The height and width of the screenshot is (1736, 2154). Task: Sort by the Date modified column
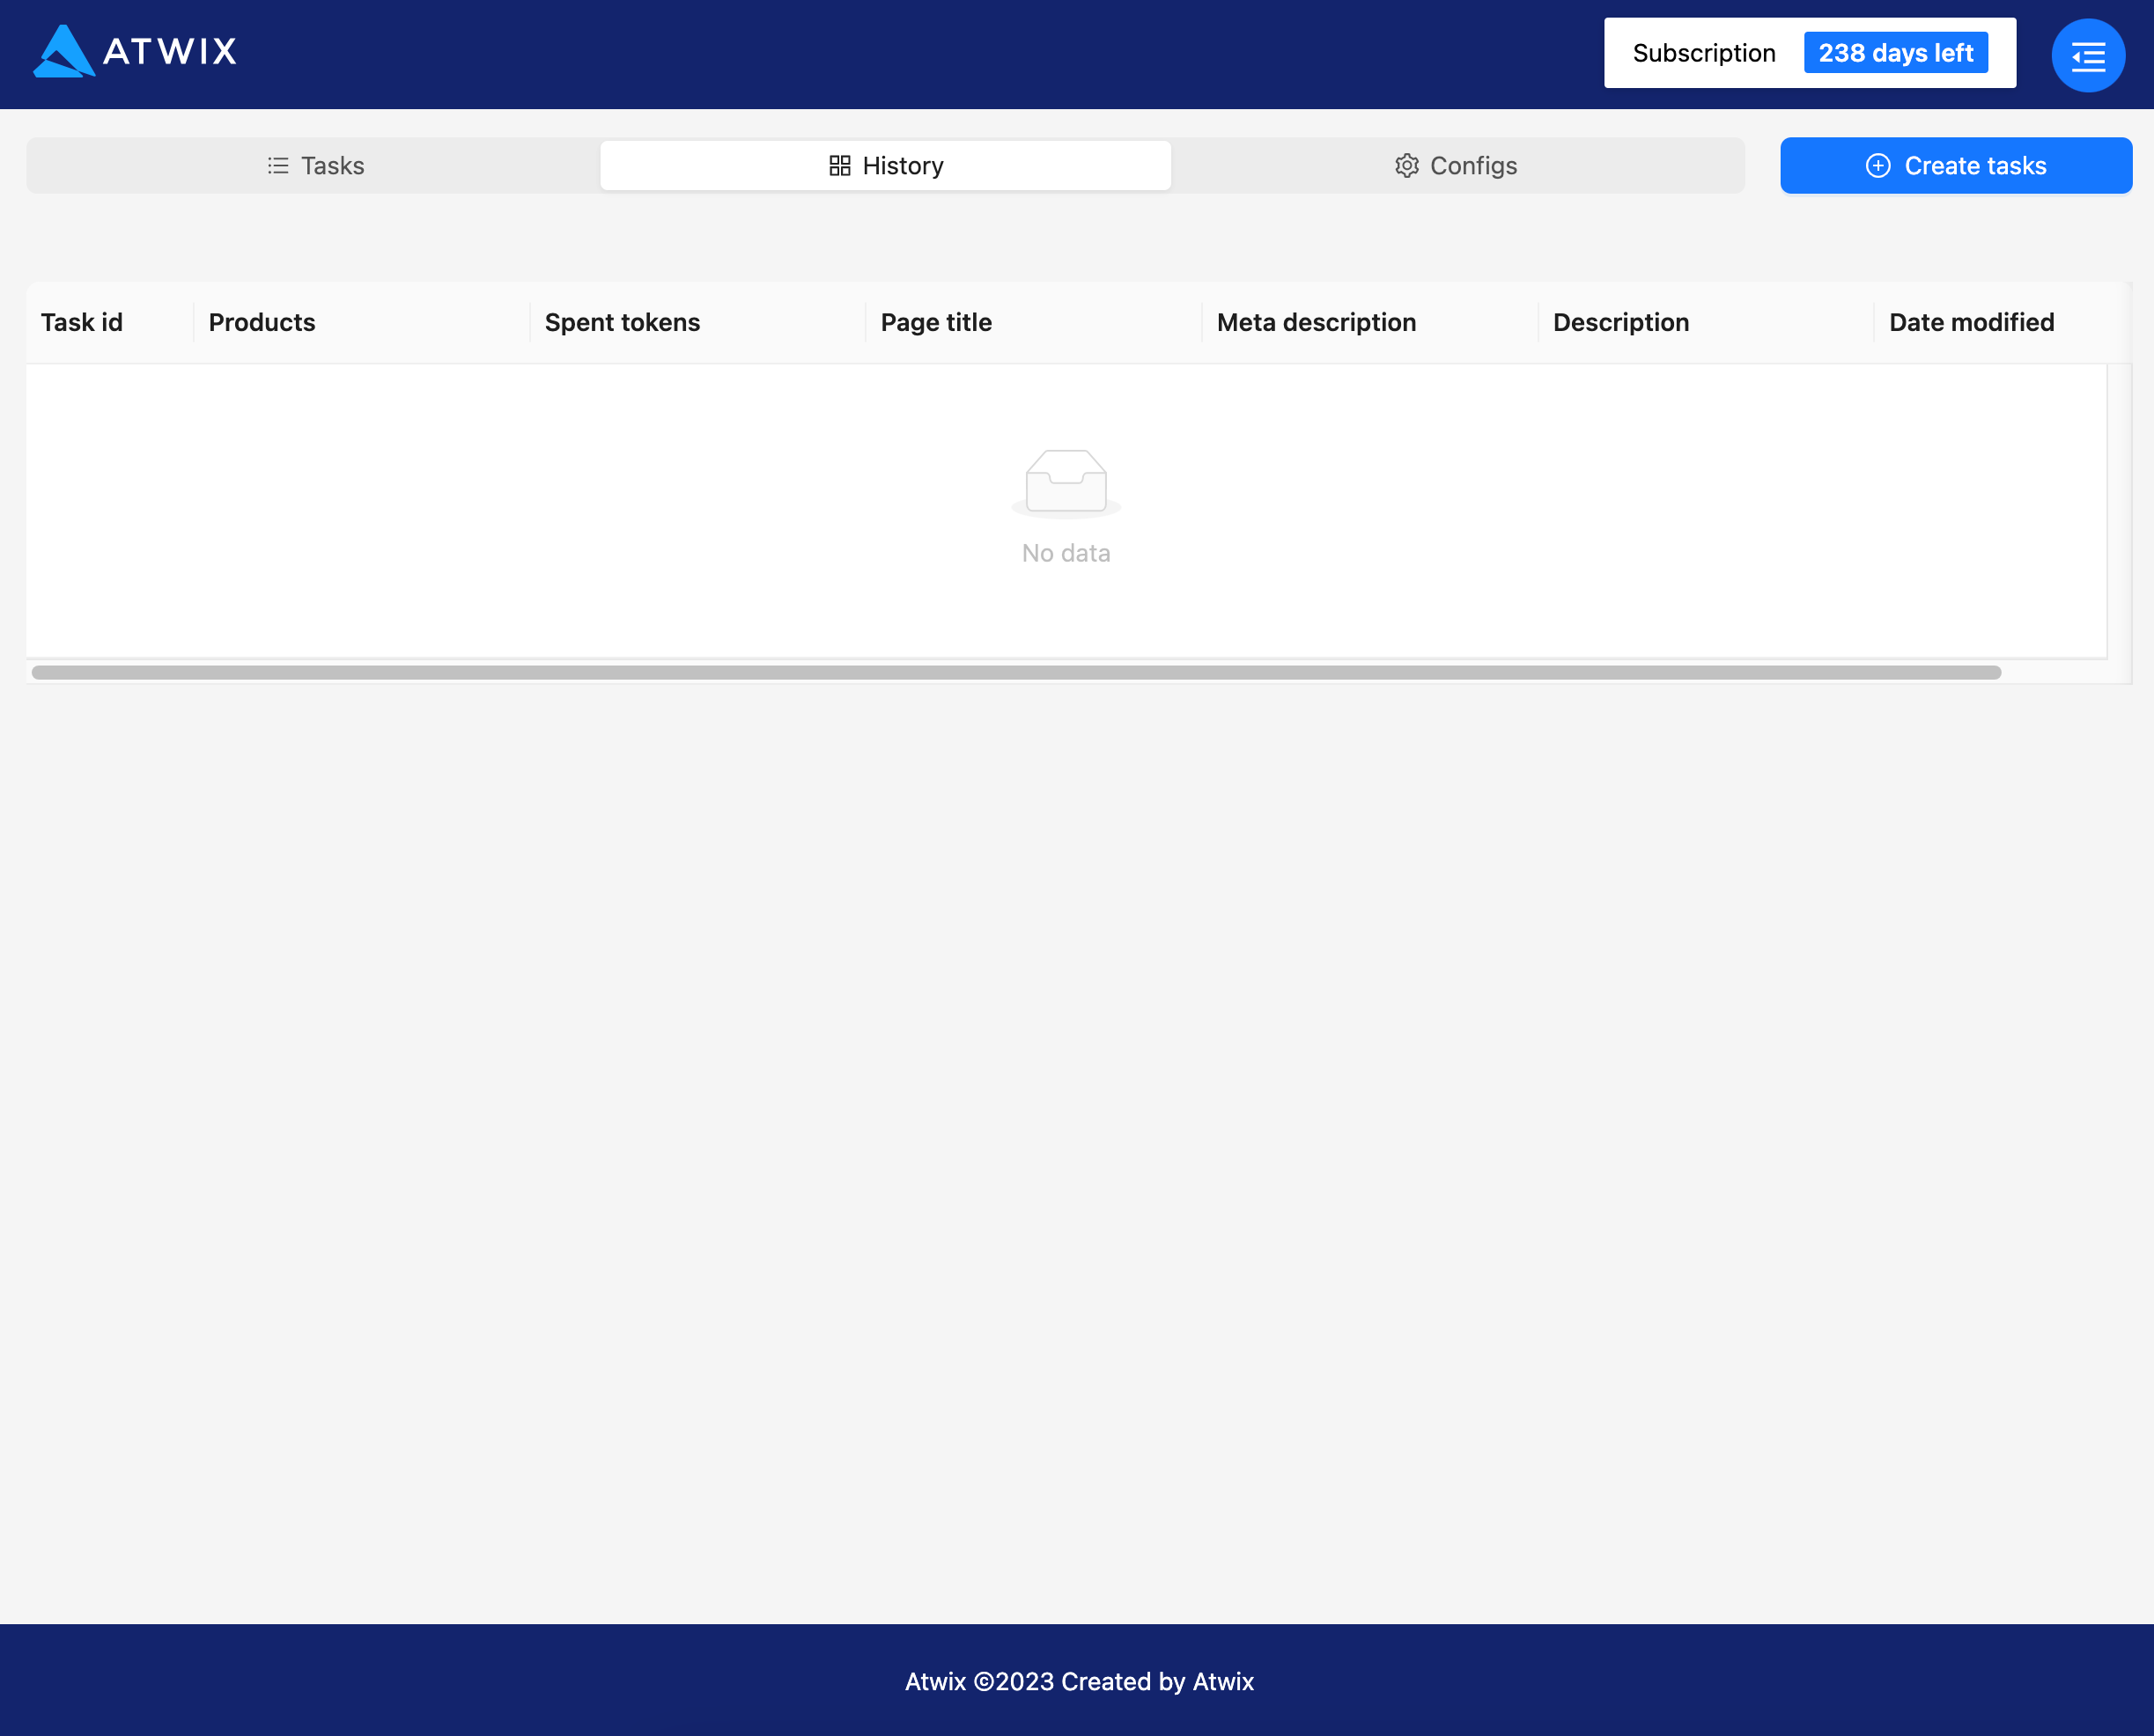[1971, 321]
